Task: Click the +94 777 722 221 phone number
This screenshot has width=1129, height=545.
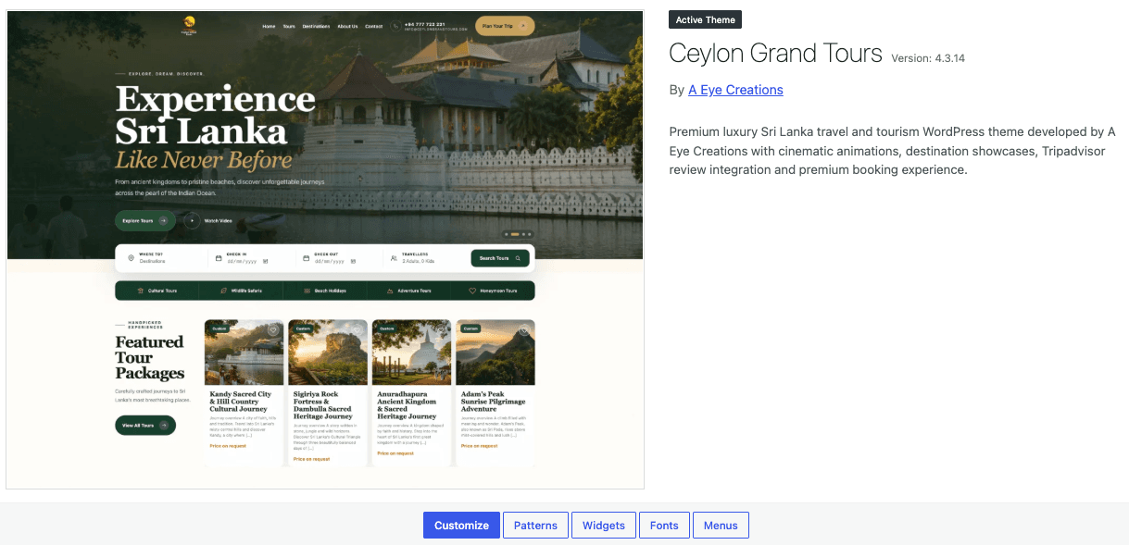Action: tap(424, 24)
